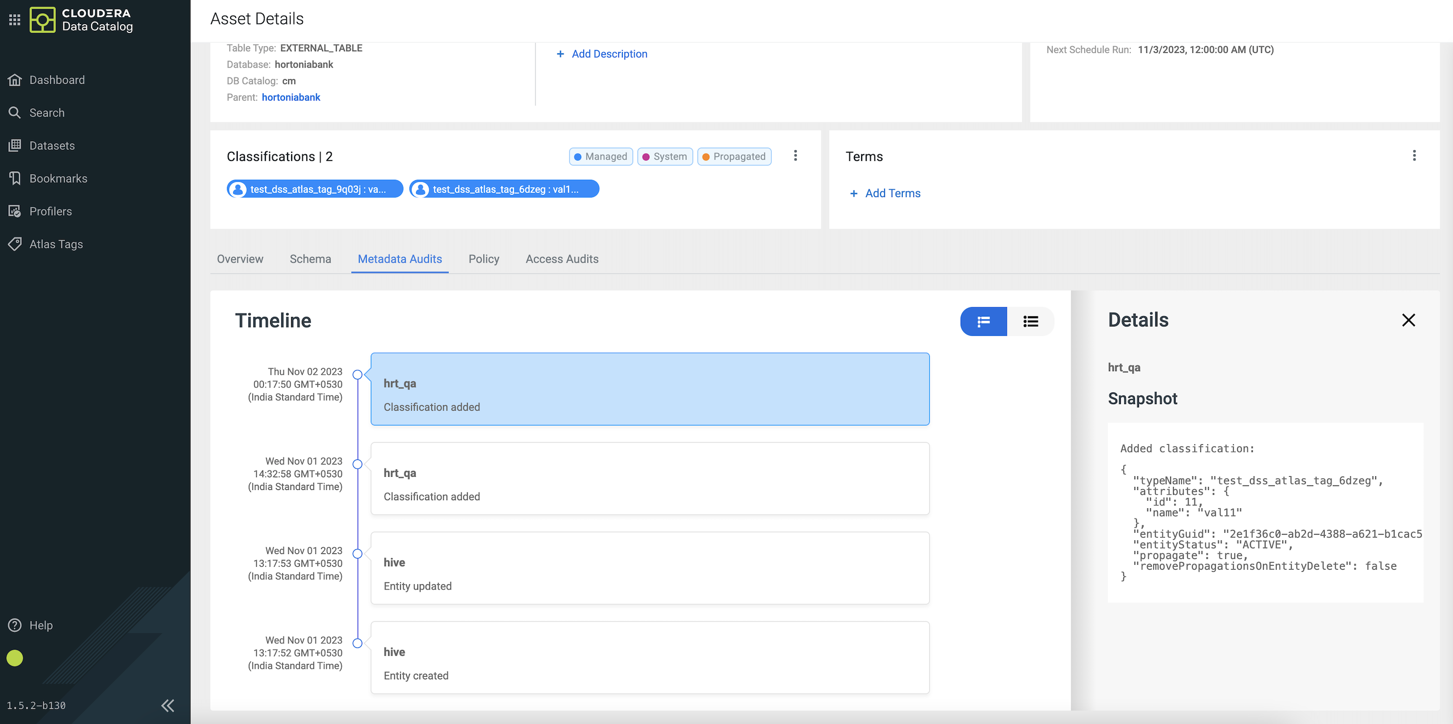Switch to timeline view toggle
1453x724 pixels.
point(983,321)
